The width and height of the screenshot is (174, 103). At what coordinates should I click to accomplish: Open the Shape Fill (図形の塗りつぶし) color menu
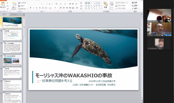[122, 3]
